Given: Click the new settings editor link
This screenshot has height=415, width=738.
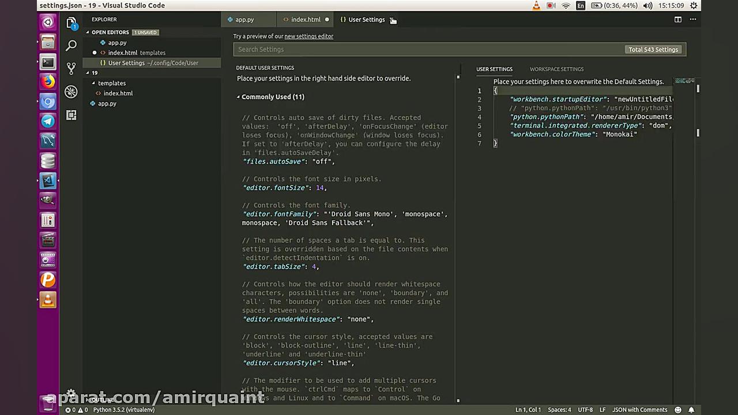Looking at the screenshot, I should pos(308,36).
